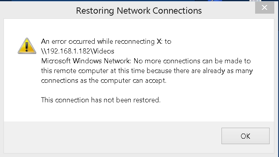The image size is (279, 157).
Task: Click the 'An error occurred while reconnecting' line
Action: click(106, 41)
